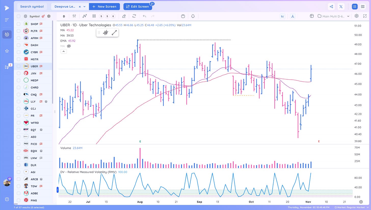The image size is (371, 210).
Task: Open the hamburger menu in left sidebar
Action: coord(7,20)
